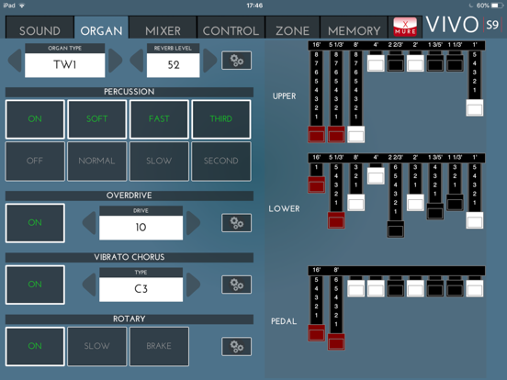The image size is (507, 380).
Task: Tap Lower 4' white drawbar handle
Action: click(376, 175)
